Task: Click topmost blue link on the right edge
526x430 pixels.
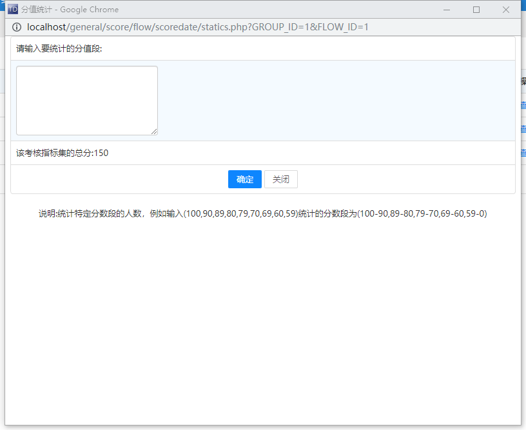Action: click(523, 106)
